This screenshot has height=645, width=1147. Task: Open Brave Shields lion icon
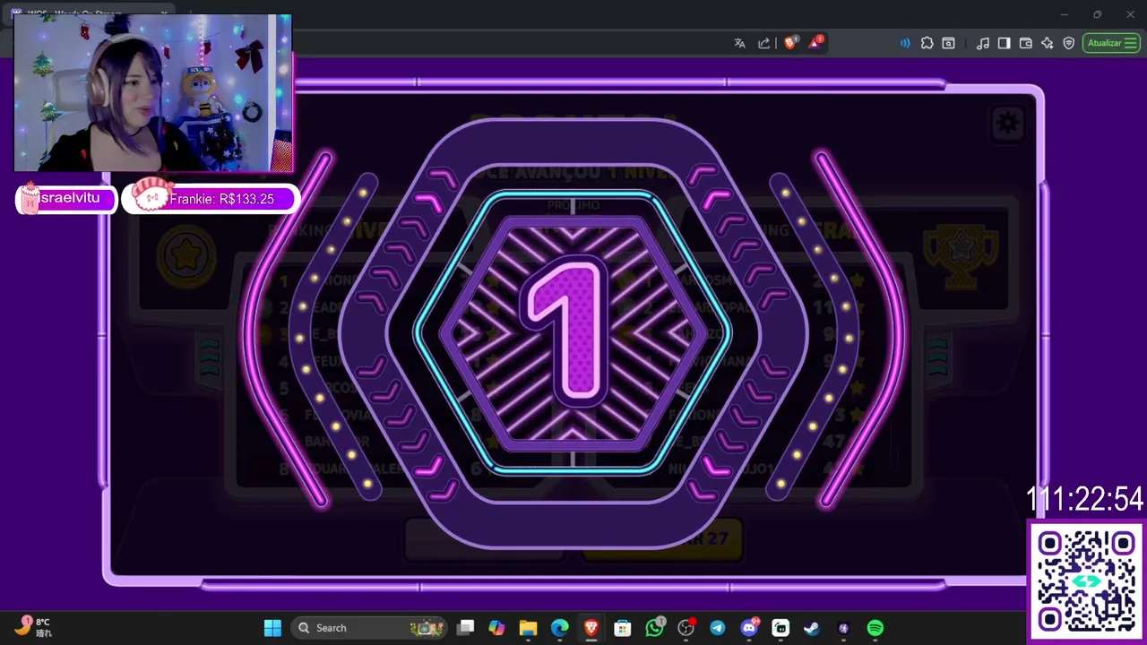[790, 42]
